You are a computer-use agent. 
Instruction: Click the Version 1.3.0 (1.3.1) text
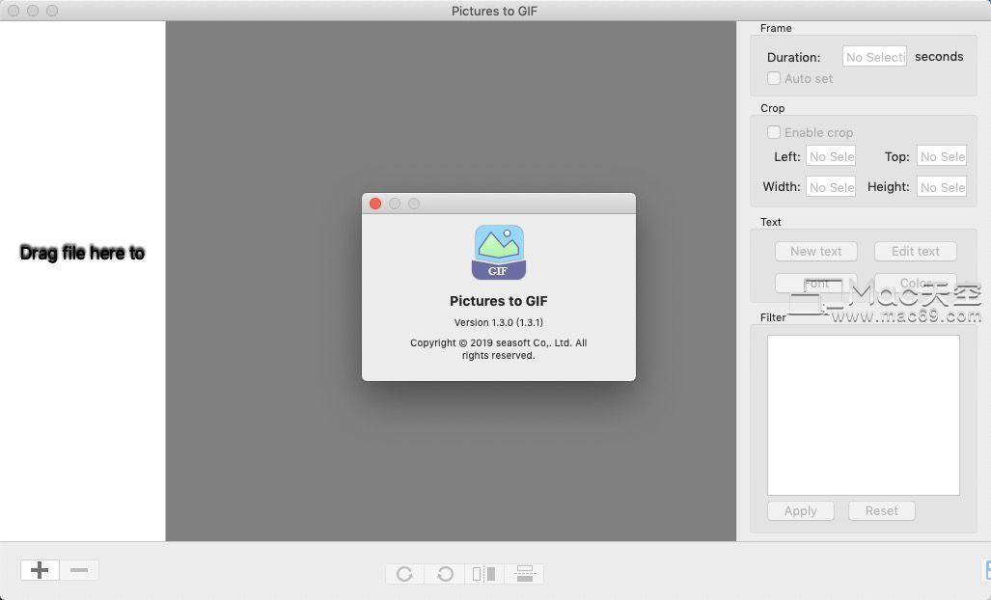tap(499, 323)
